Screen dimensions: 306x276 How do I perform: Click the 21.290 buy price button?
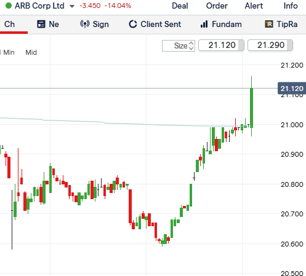tap(270, 45)
